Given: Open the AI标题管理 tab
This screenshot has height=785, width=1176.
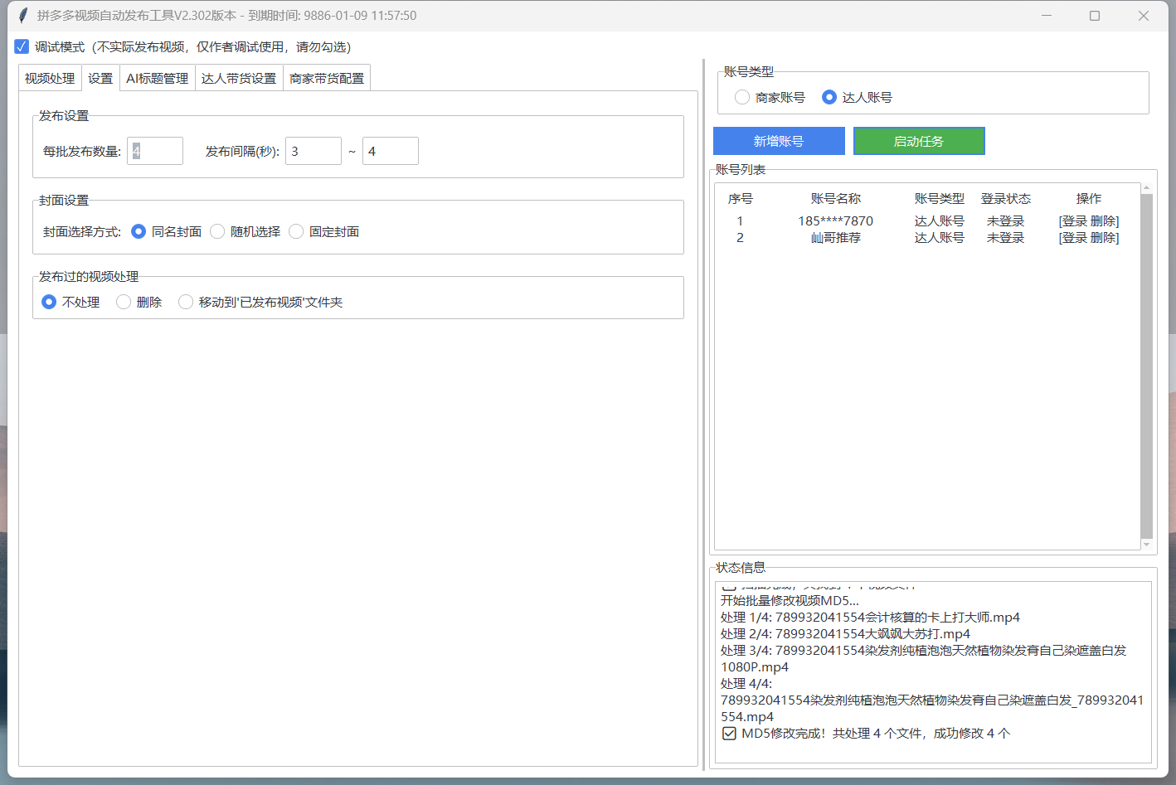Looking at the screenshot, I should (x=158, y=78).
